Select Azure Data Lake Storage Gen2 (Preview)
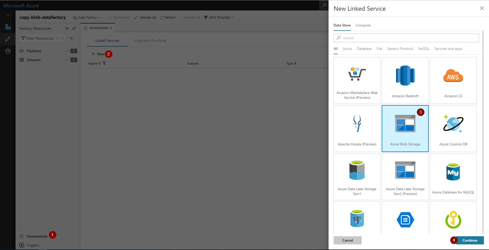 tap(405, 177)
